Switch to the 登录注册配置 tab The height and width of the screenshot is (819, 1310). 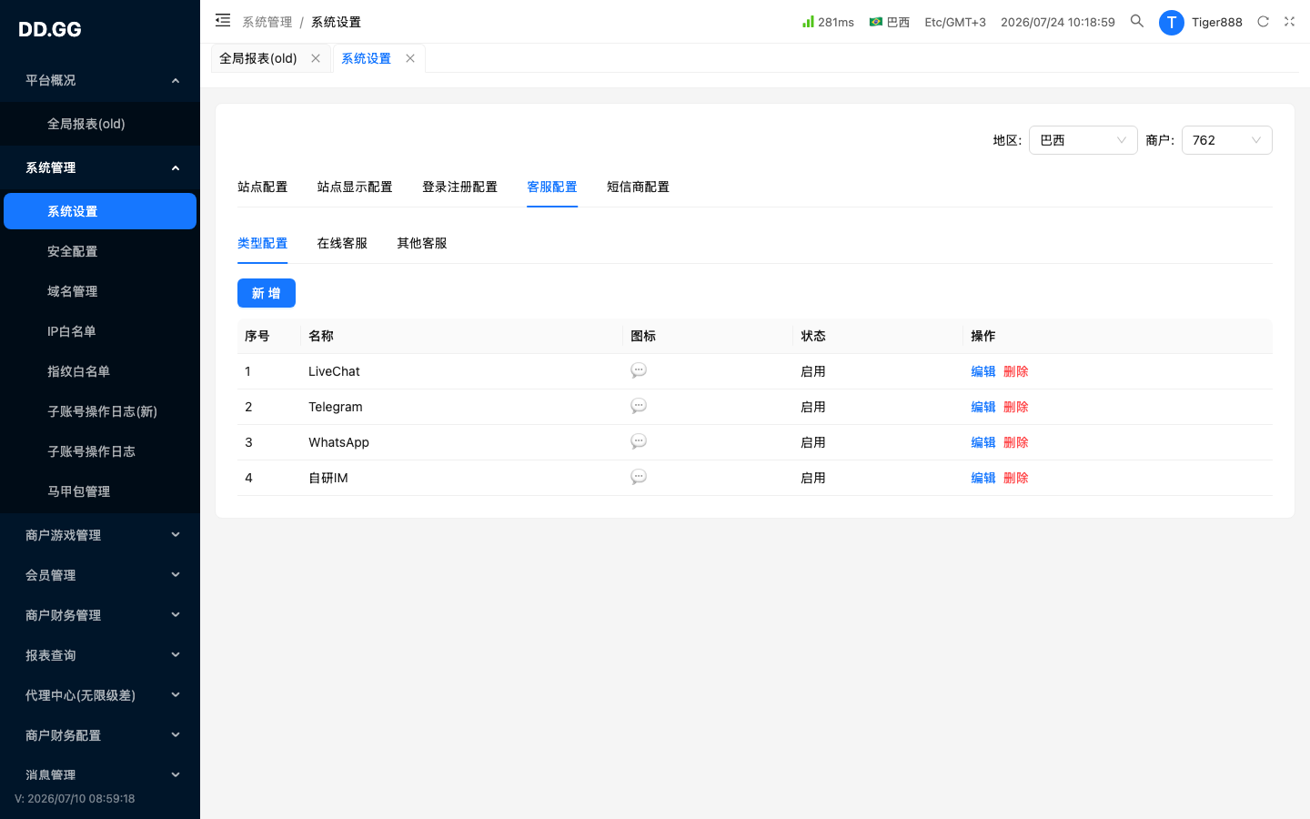click(x=459, y=187)
